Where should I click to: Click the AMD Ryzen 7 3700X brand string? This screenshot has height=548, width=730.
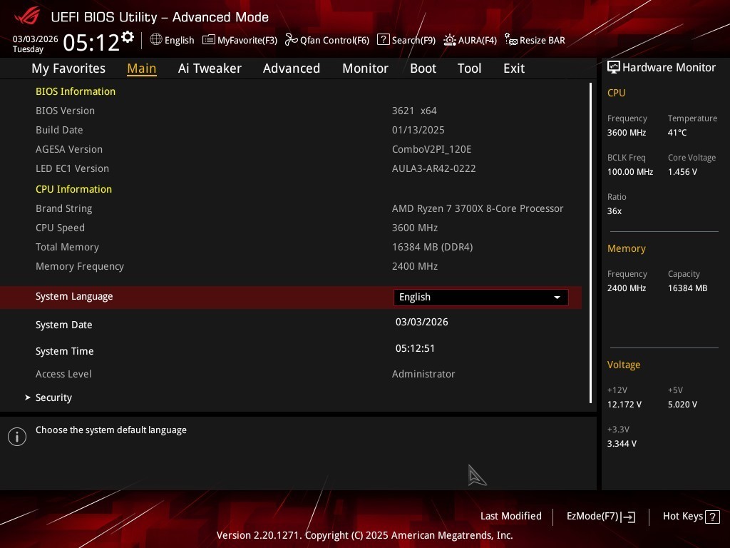(x=478, y=209)
